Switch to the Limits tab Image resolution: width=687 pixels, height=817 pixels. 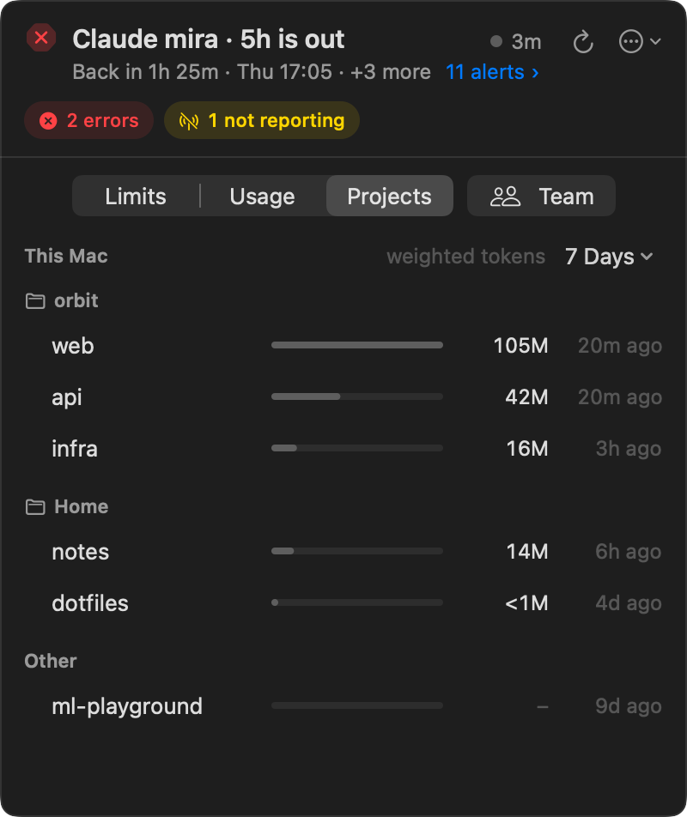[x=136, y=197]
